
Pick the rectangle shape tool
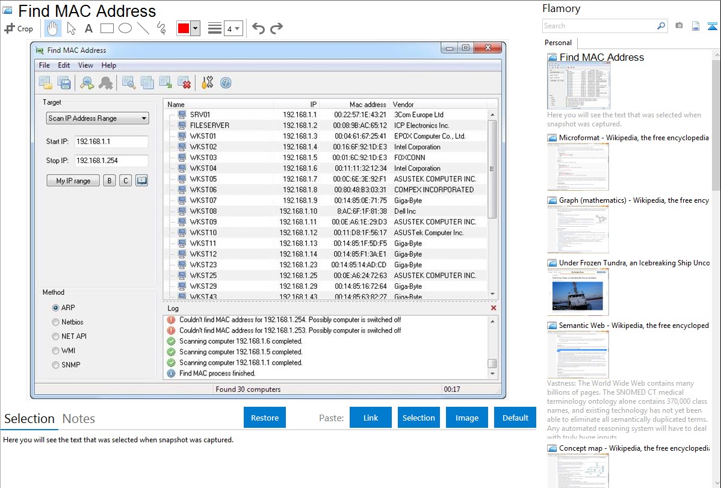tap(107, 28)
